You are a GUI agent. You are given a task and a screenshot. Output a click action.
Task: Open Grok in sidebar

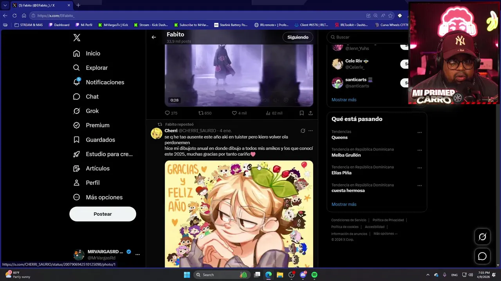[x=86, y=111]
